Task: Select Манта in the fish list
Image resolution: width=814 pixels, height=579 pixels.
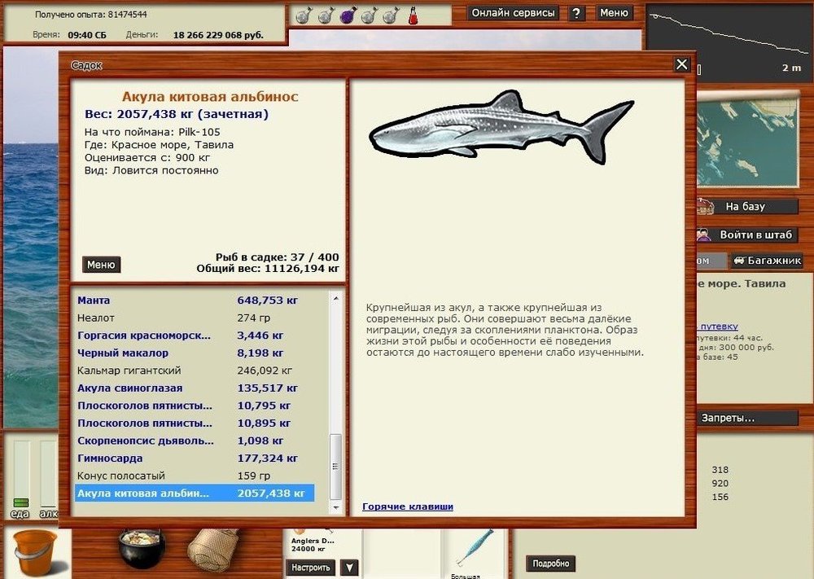Action: click(94, 300)
